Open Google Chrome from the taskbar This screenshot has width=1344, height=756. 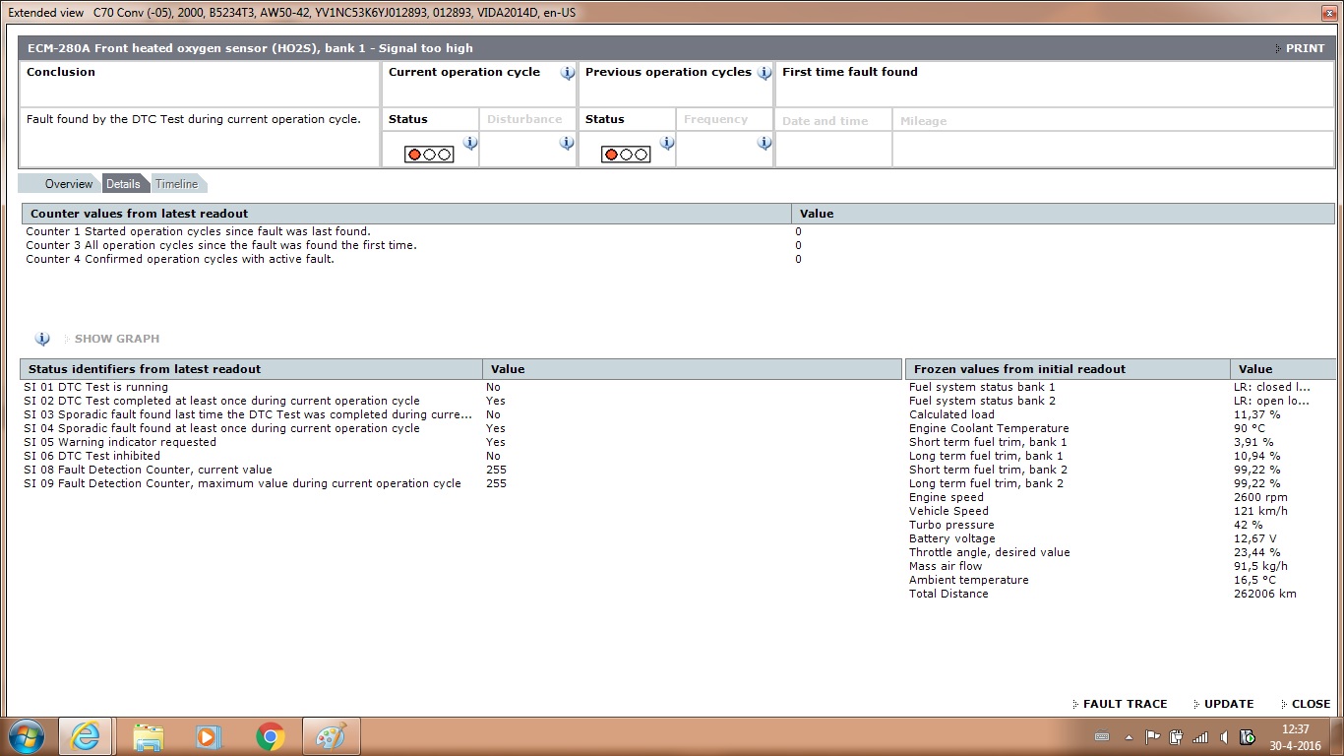pos(271,736)
